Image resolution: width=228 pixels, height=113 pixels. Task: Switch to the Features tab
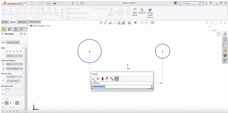pyautogui.click(x=5, y=22)
